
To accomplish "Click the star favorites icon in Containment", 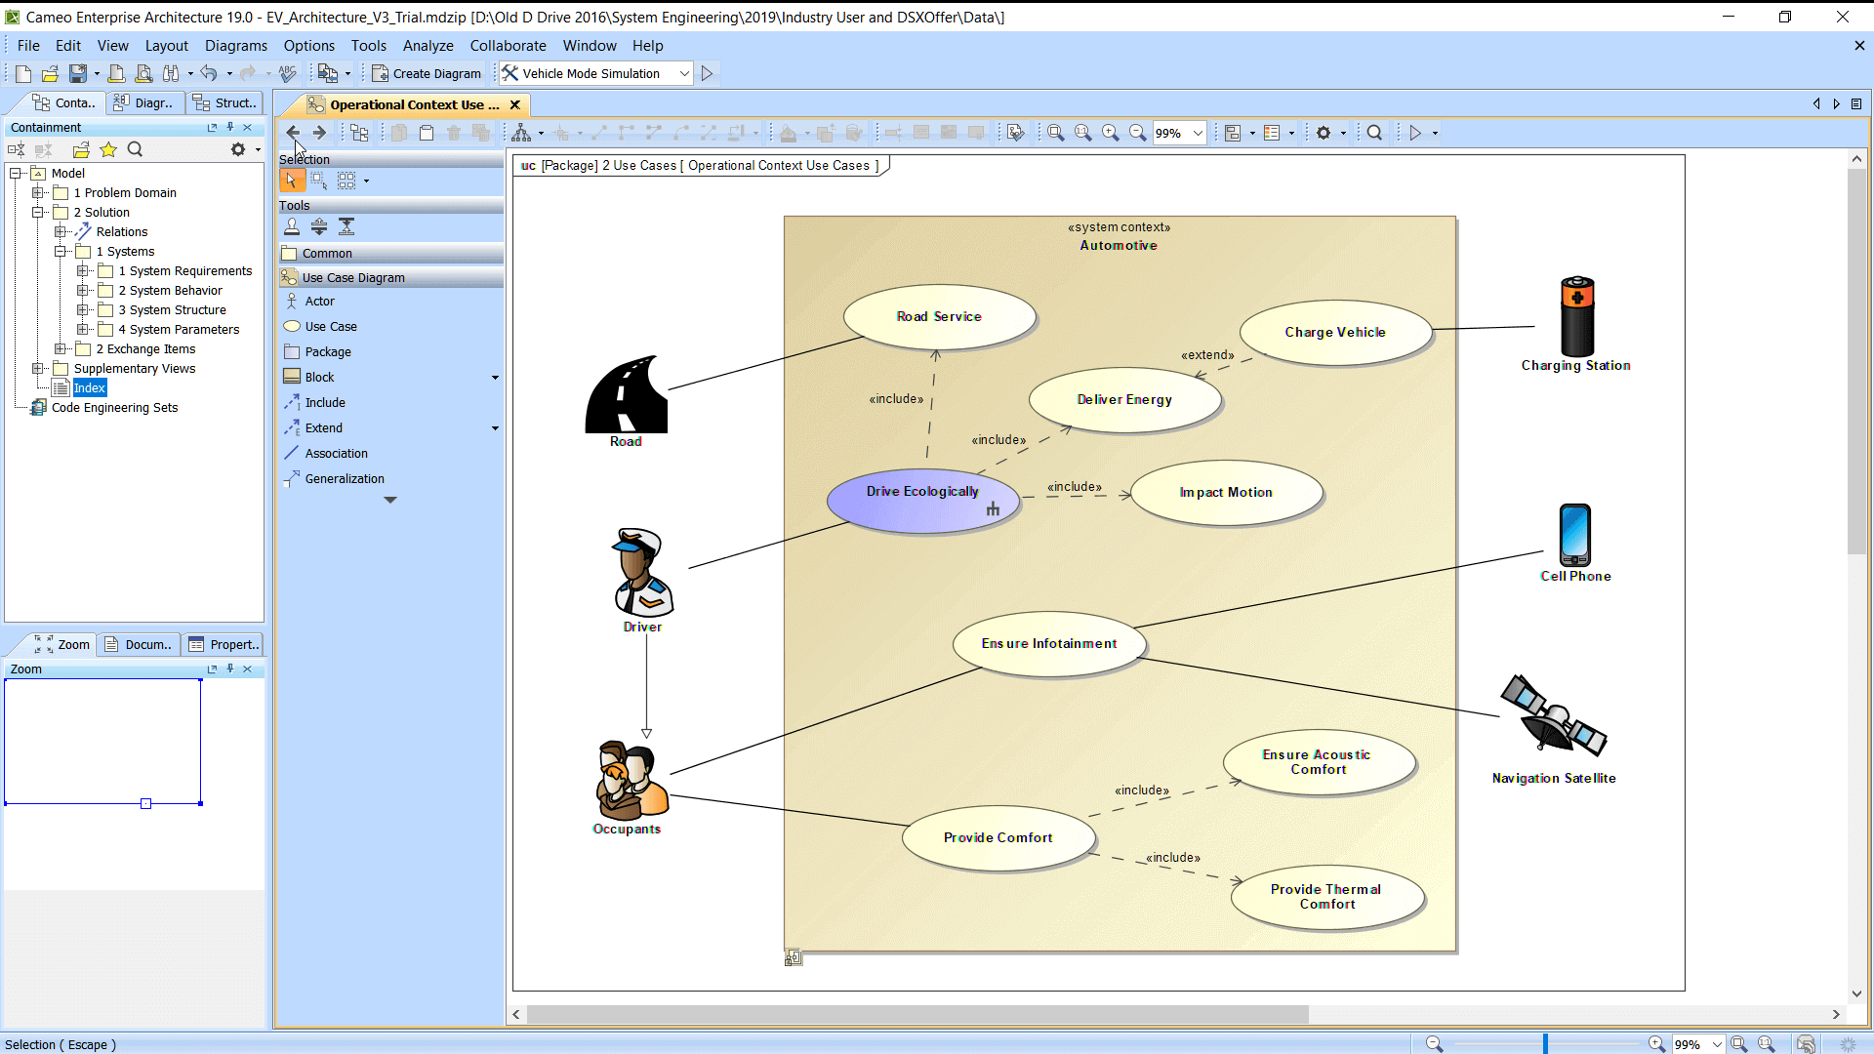I will (x=108, y=149).
